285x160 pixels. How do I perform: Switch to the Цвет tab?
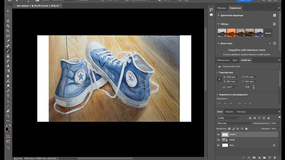point(235,60)
